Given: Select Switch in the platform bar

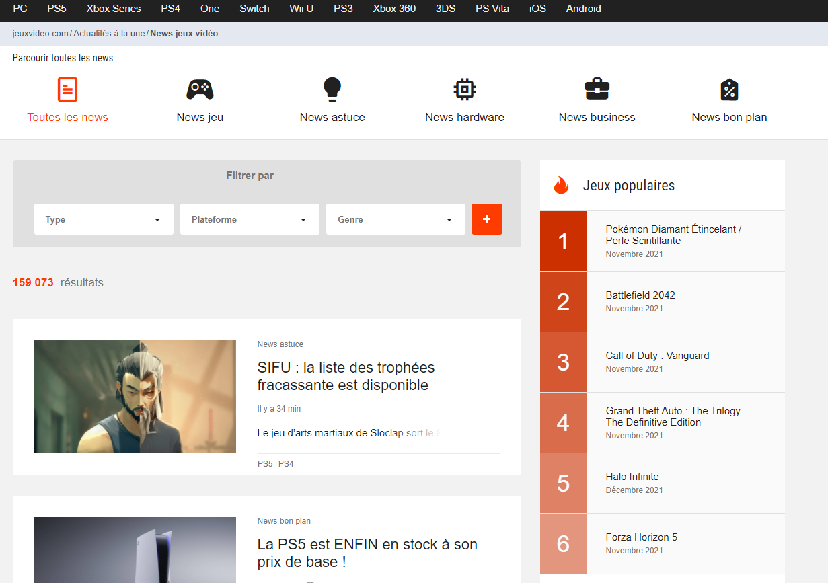Looking at the screenshot, I should click(254, 9).
